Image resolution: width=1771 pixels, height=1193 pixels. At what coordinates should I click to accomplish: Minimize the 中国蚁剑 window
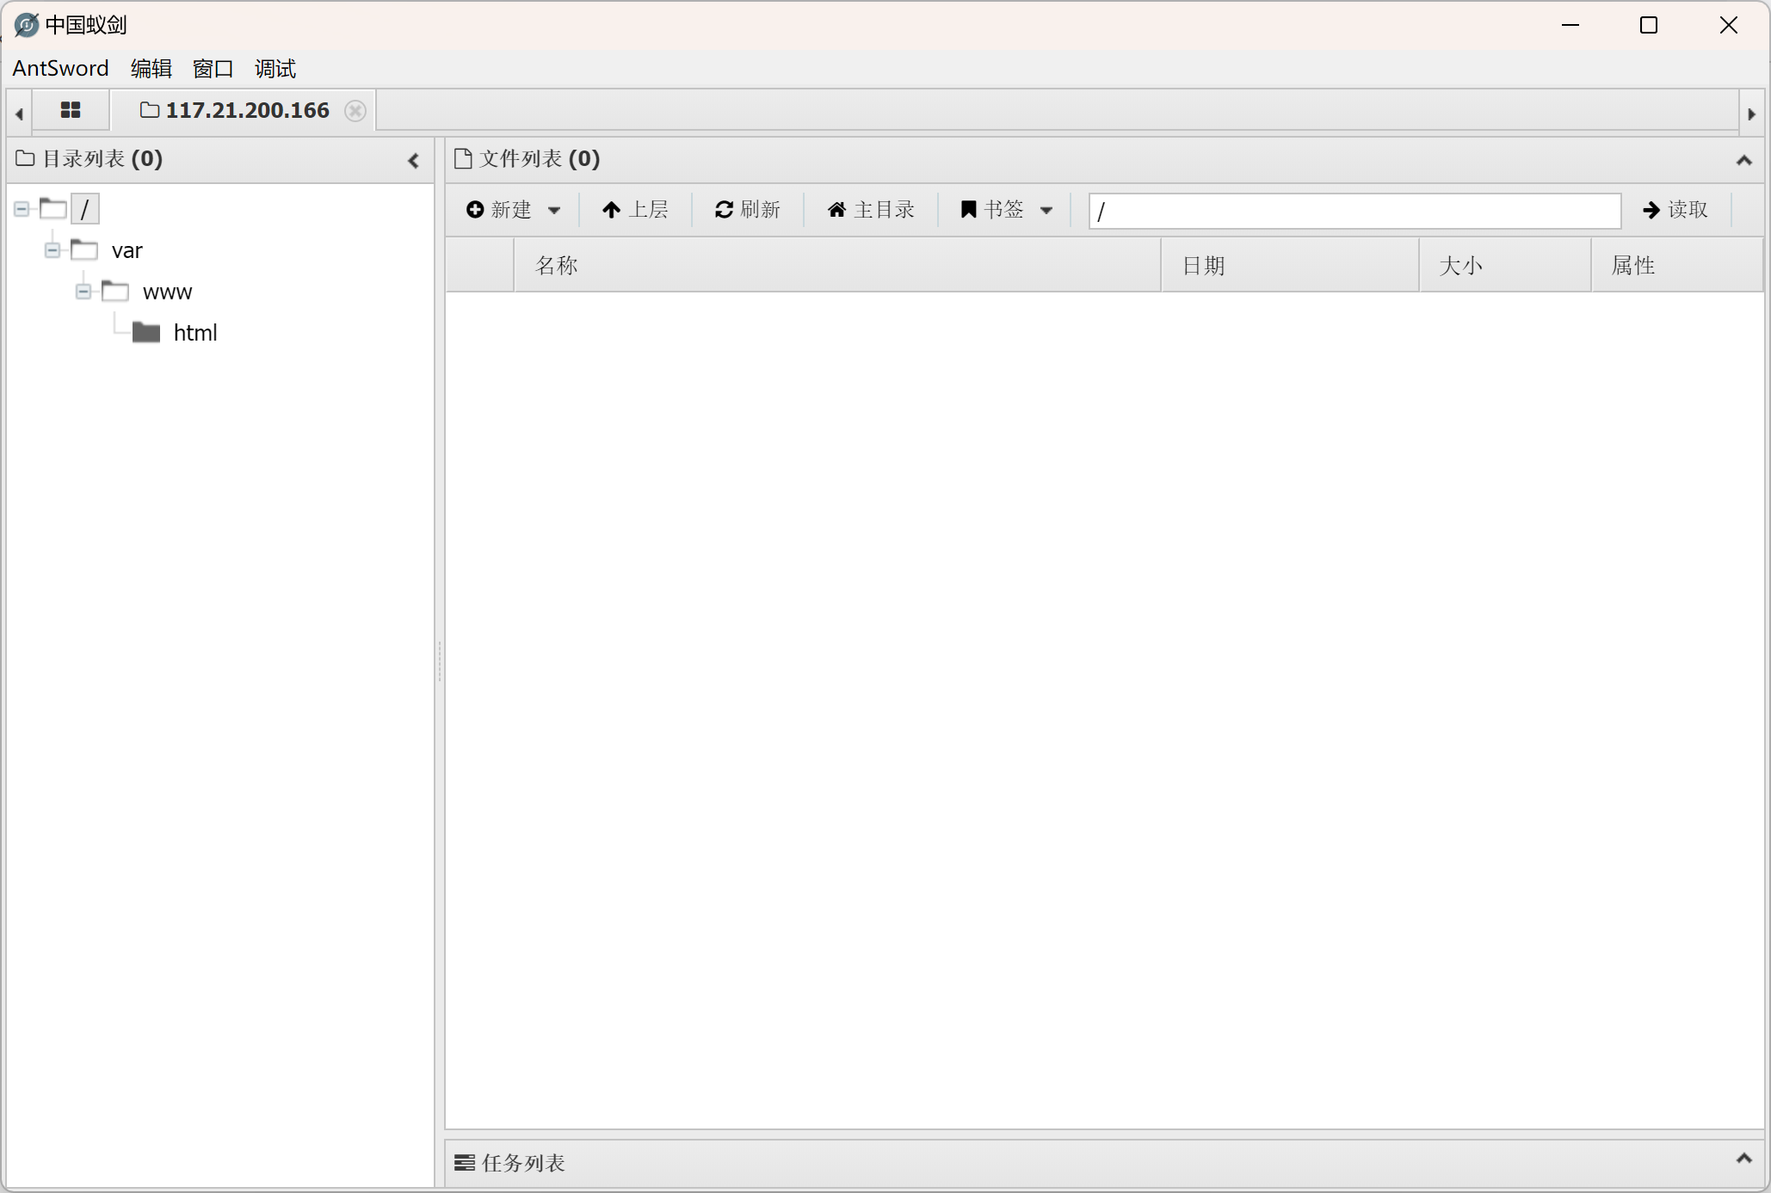pos(1570,25)
